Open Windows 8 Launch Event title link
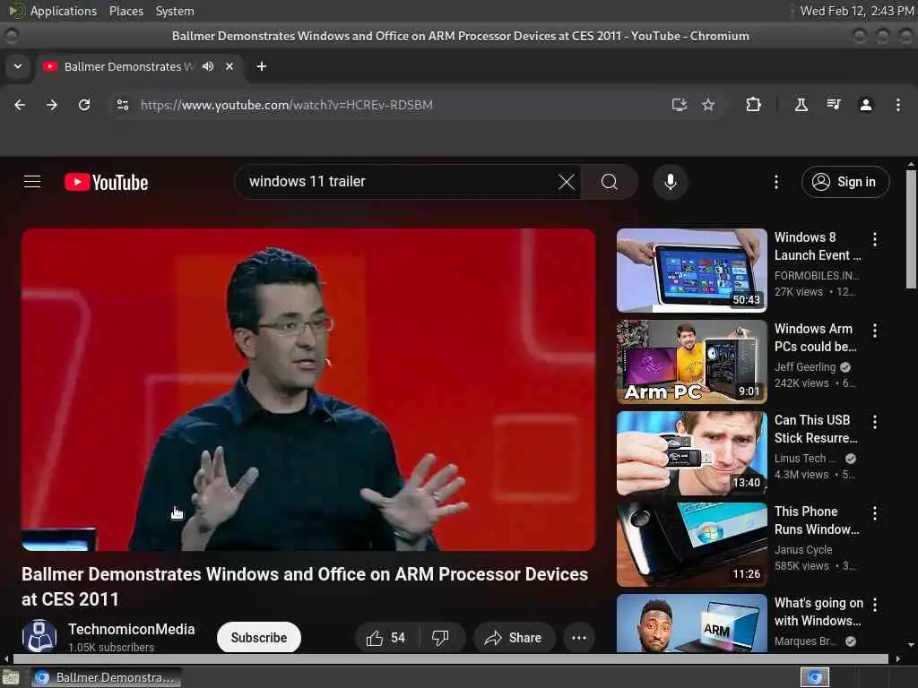918x688 pixels. click(x=818, y=246)
